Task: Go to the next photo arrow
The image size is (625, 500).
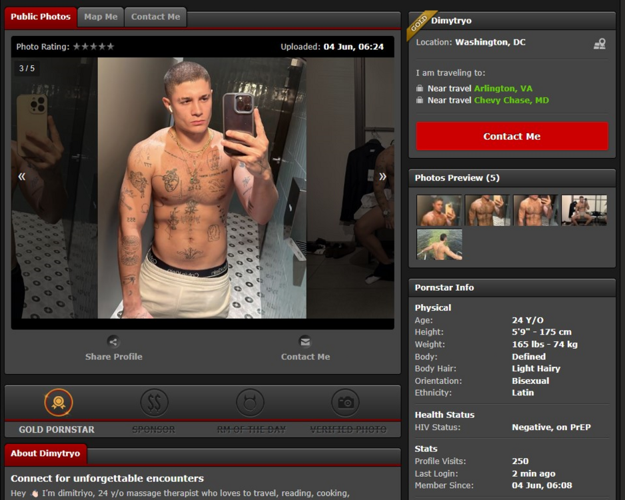Action: [382, 177]
